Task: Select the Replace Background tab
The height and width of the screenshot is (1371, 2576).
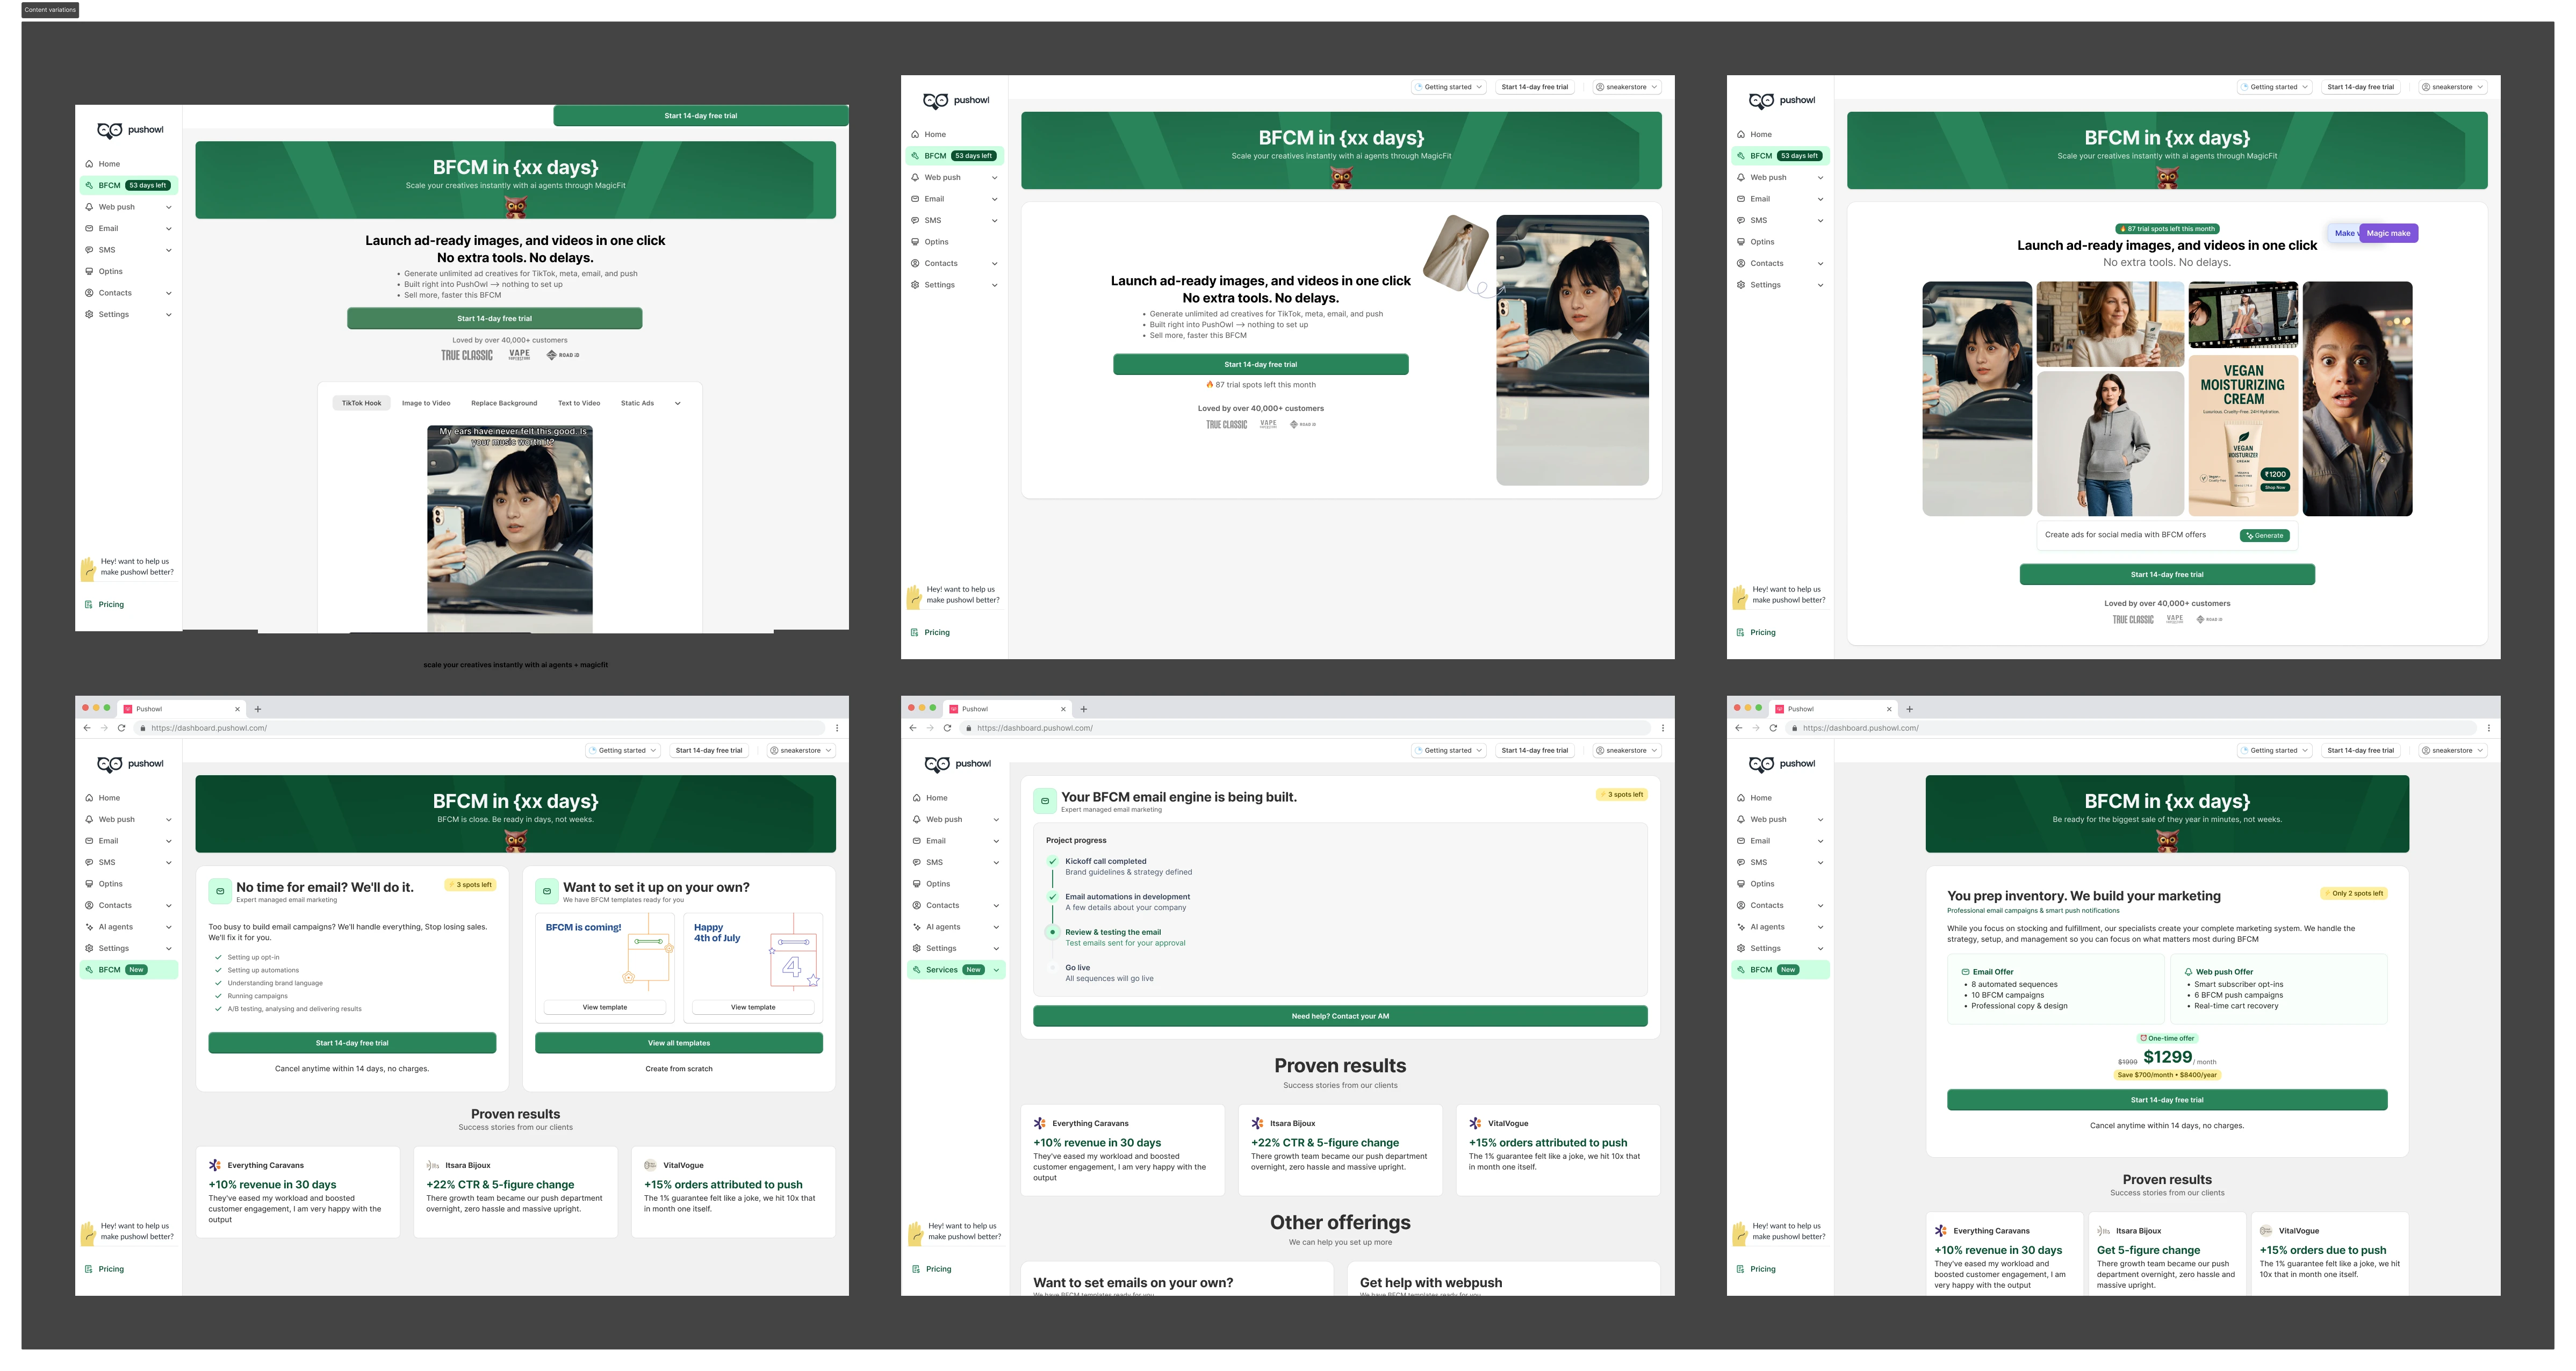Action: pyautogui.click(x=504, y=404)
